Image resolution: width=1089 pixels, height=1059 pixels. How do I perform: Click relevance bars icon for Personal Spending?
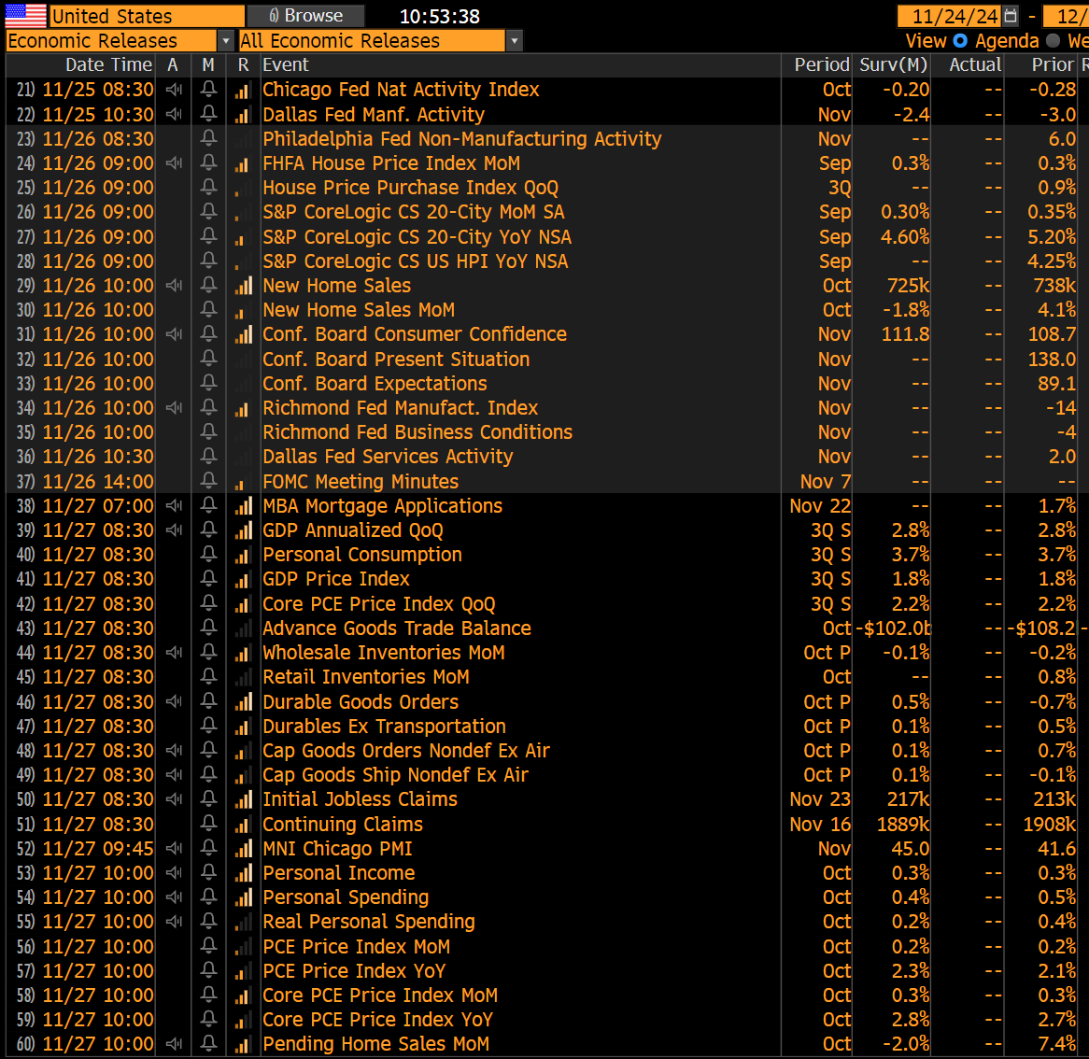tap(243, 897)
